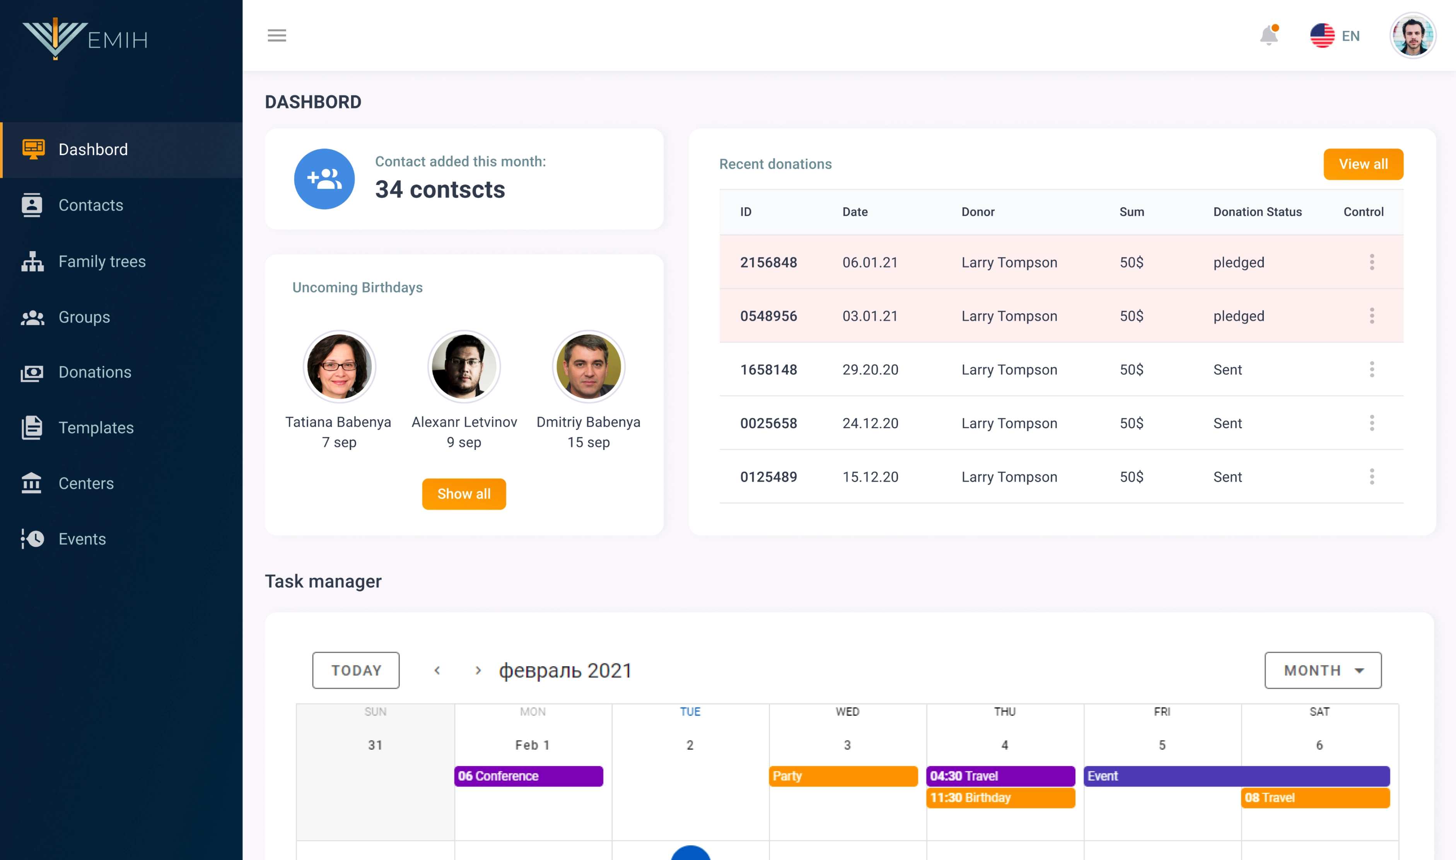Click Show all birthdays button
1456x860 pixels.
point(463,494)
